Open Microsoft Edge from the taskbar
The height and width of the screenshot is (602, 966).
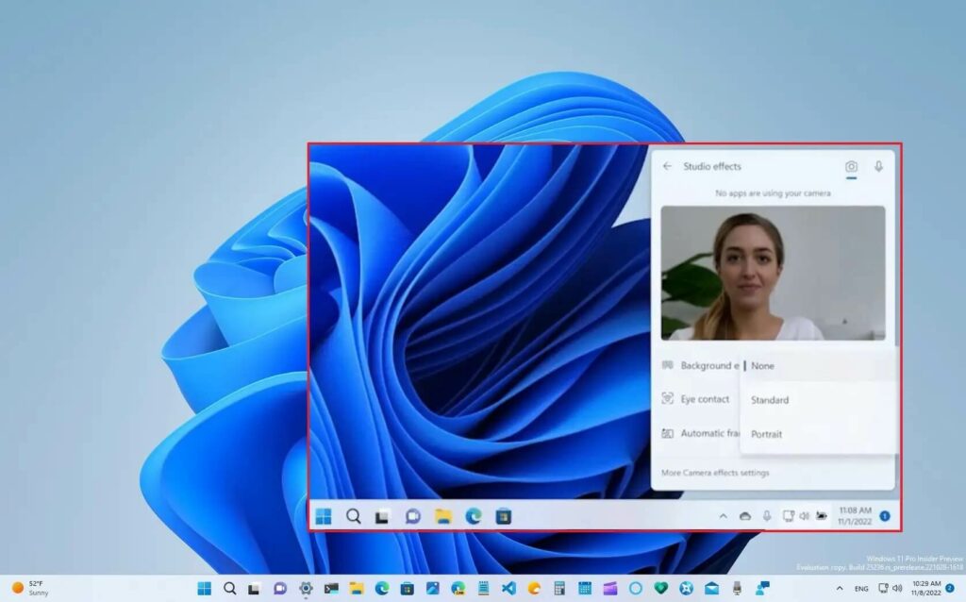click(x=475, y=516)
